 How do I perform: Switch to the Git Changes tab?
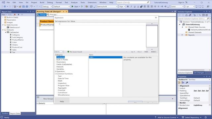coord(199,73)
